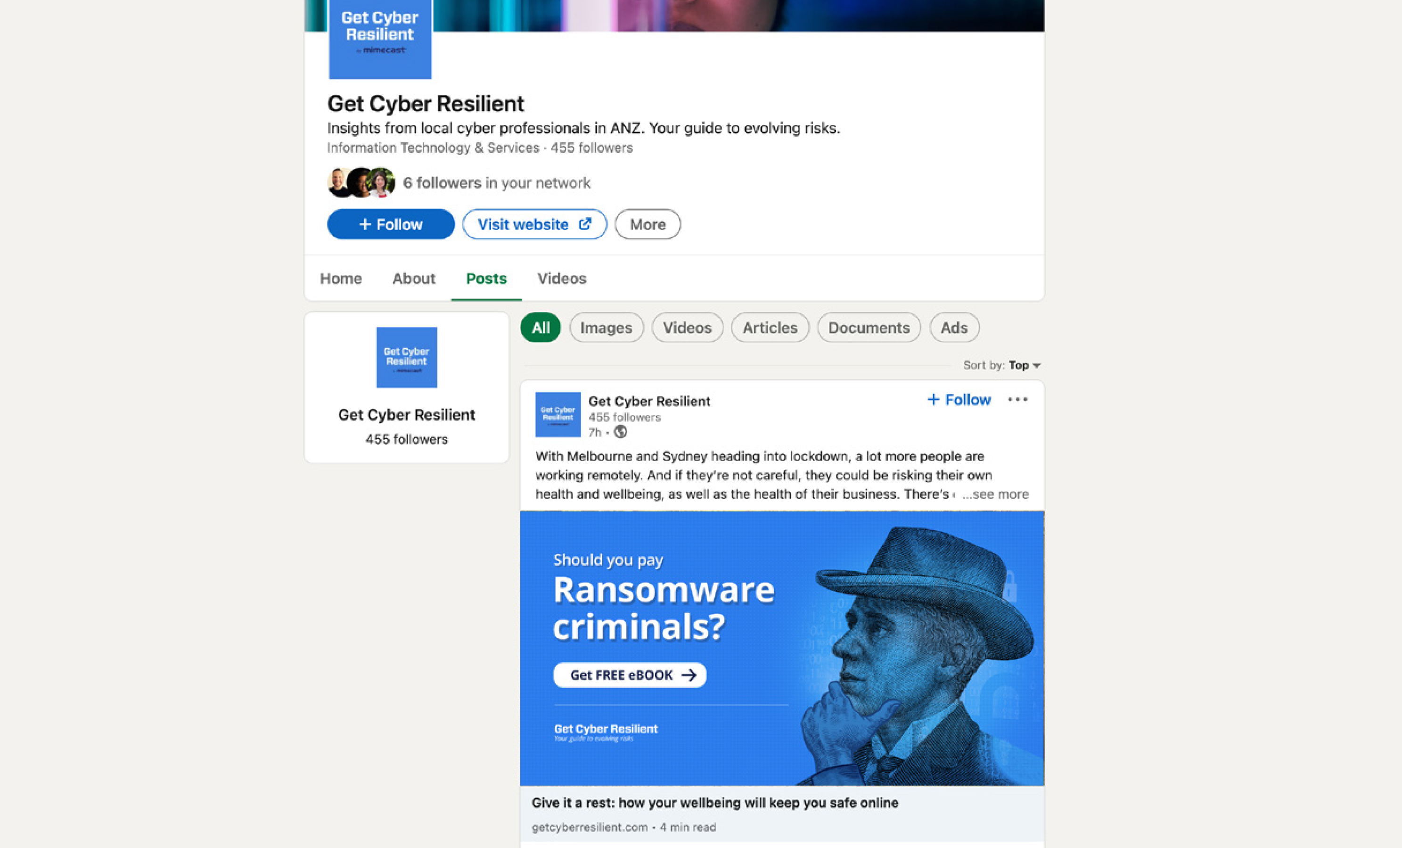The image size is (1402, 848).
Task: Filter posts by Videos chip
Action: (x=687, y=327)
